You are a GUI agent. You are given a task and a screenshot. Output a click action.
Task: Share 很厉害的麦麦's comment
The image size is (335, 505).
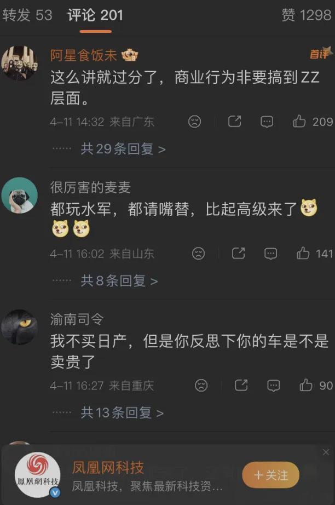[238, 254]
